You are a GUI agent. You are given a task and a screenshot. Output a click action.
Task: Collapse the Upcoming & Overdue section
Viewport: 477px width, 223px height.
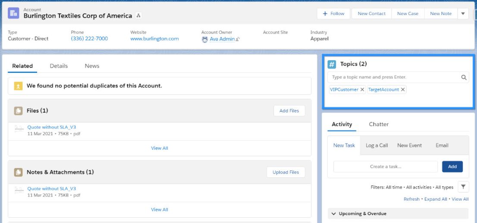click(333, 214)
